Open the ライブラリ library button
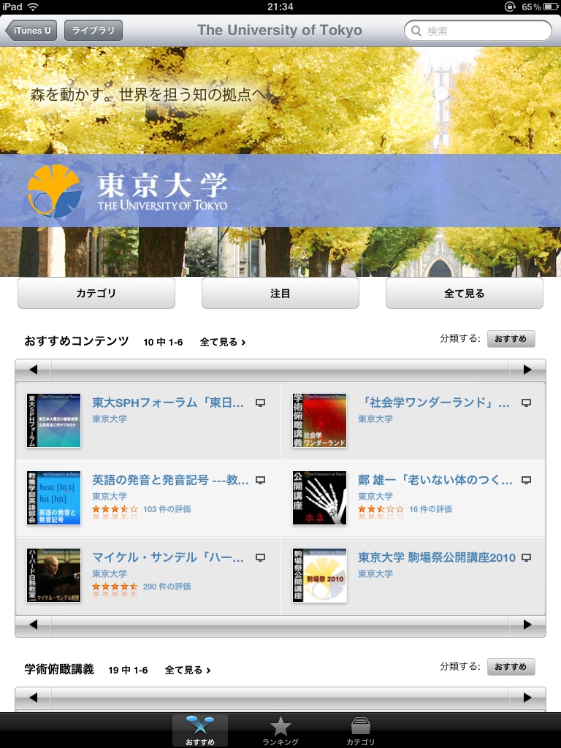The height and width of the screenshot is (748, 561). [93, 31]
